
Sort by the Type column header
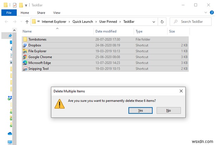click(139, 31)
